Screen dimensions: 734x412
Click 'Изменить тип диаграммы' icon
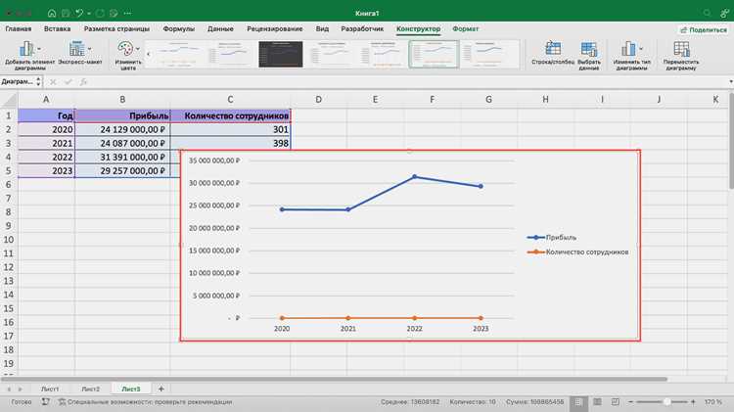(628, 49)
